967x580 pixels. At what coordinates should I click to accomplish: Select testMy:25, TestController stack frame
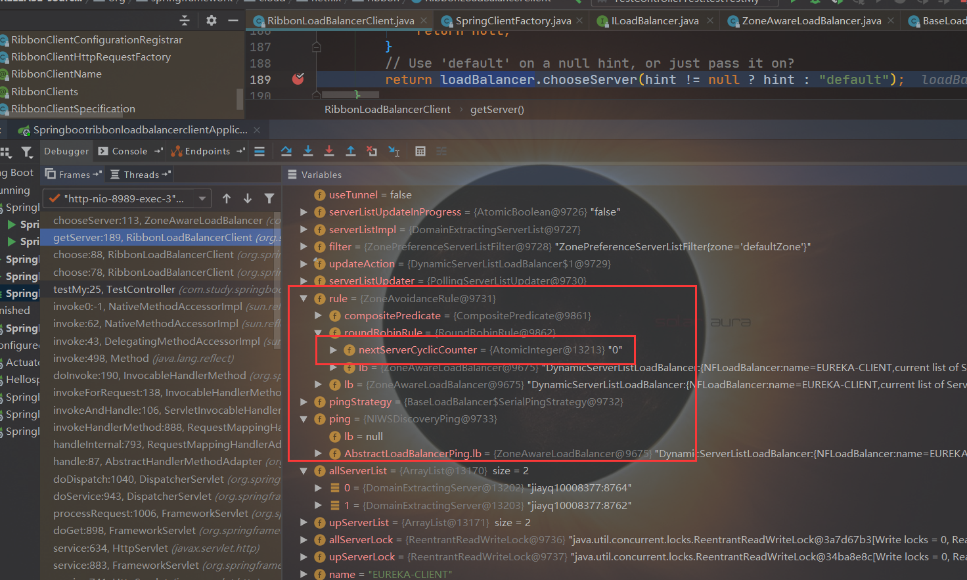(x=161, y=289)
